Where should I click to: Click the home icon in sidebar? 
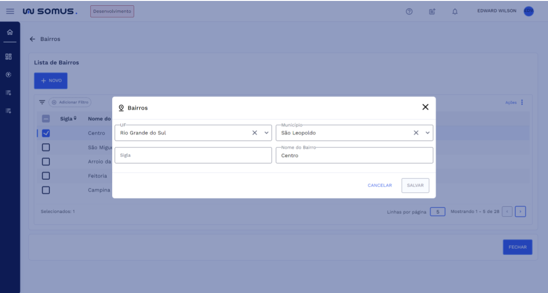10,32
